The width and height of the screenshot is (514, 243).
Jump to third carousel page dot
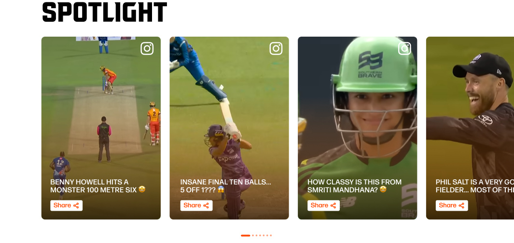256,235
